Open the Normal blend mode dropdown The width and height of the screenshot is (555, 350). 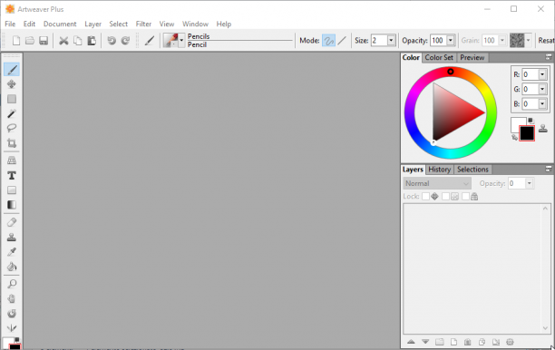tap(437, 183)
